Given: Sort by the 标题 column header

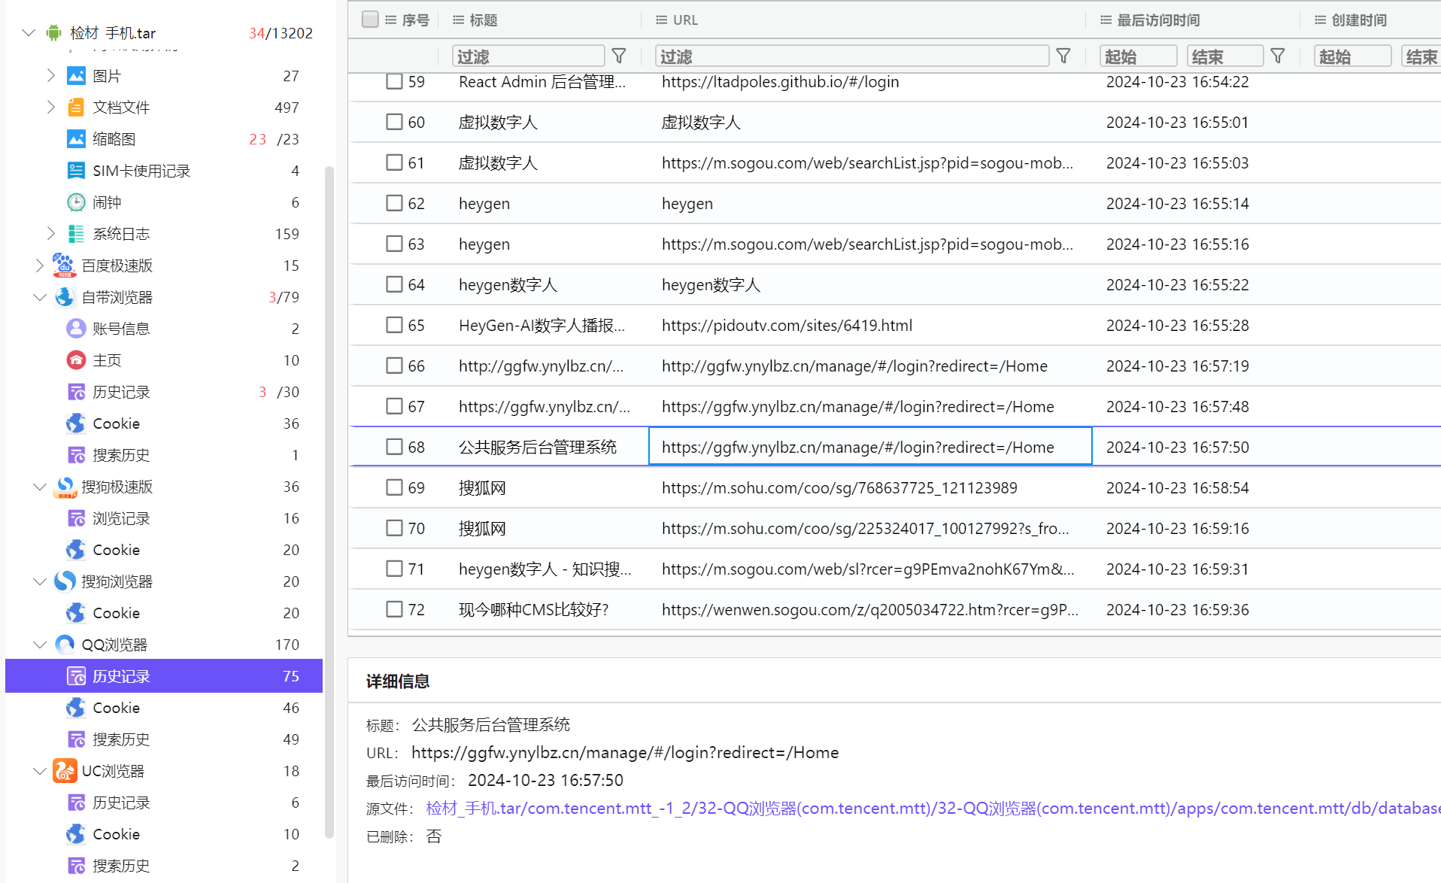Looking at the screenshot, I should pos(484,20).
